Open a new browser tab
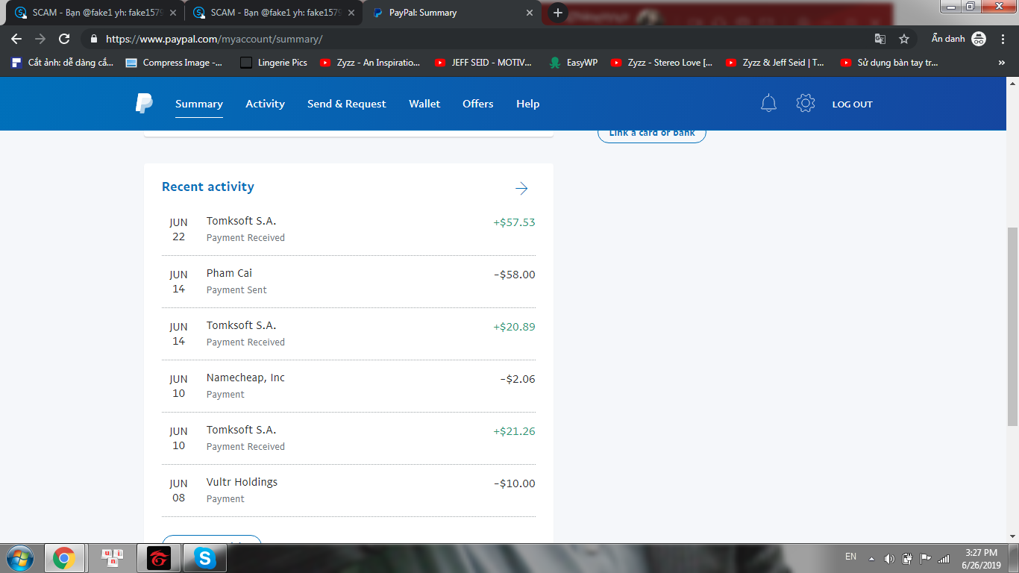The width and height of the screenshot is (1019, 573). click(557, 13)
